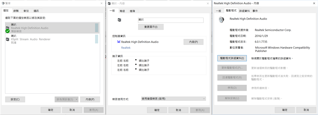Click the driver version 6.0.1.7735 text
Viewport: 318px width, 115px height.
tap(261, 42)
